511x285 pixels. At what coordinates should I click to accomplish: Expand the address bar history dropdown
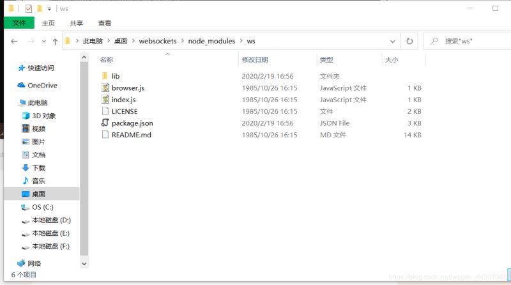(x=393, y=41)
